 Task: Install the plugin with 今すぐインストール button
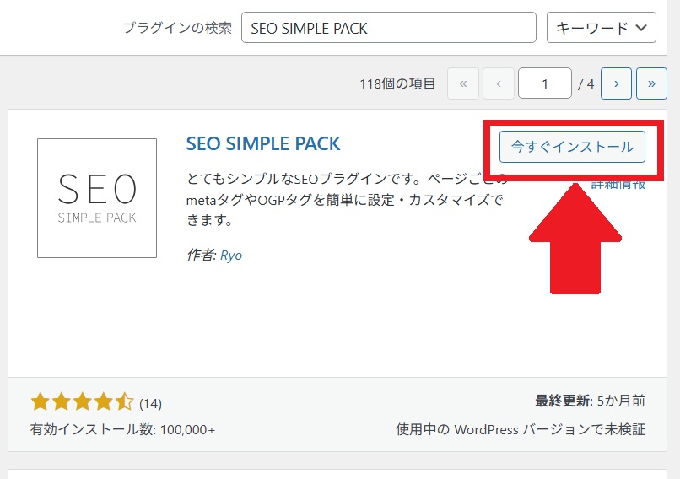tap(572, 147)
